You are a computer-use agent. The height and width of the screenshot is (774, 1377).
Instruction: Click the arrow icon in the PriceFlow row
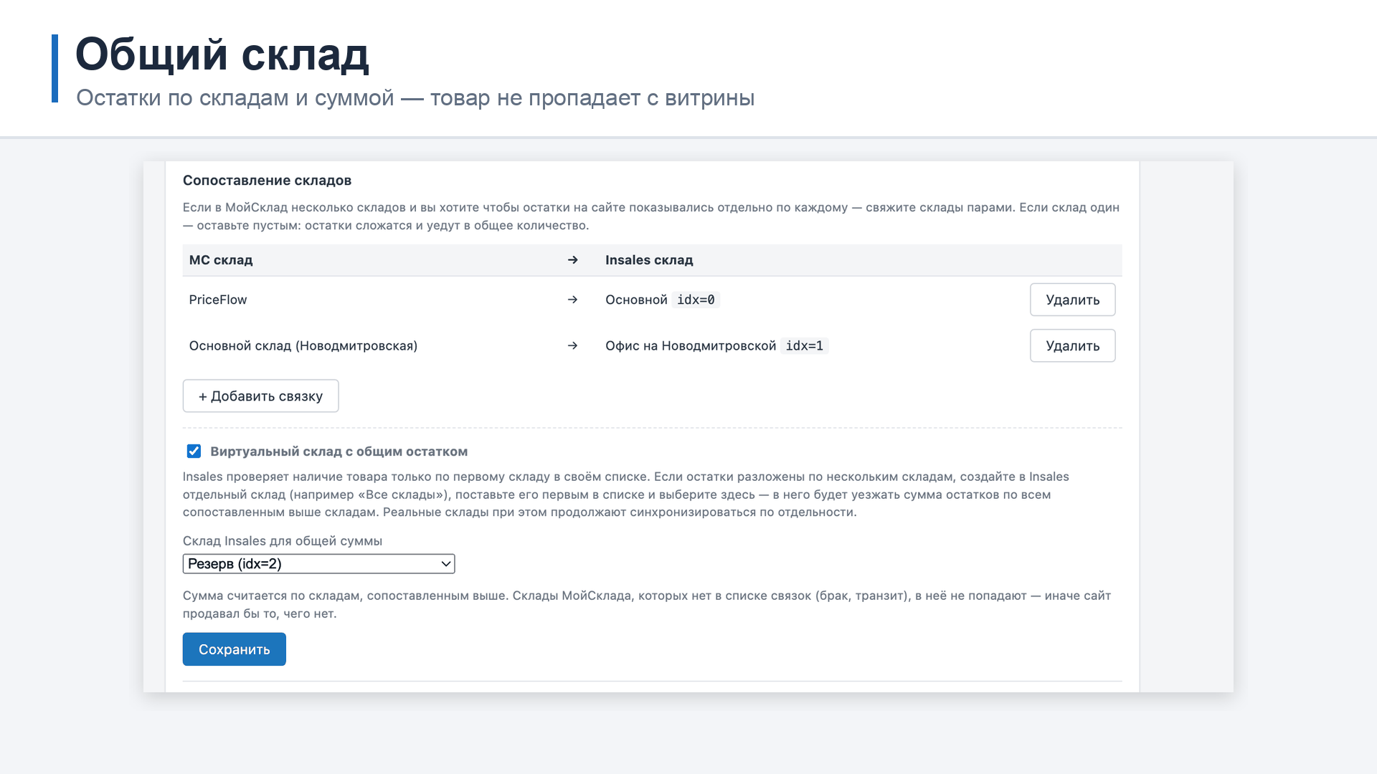pos(572,300)
